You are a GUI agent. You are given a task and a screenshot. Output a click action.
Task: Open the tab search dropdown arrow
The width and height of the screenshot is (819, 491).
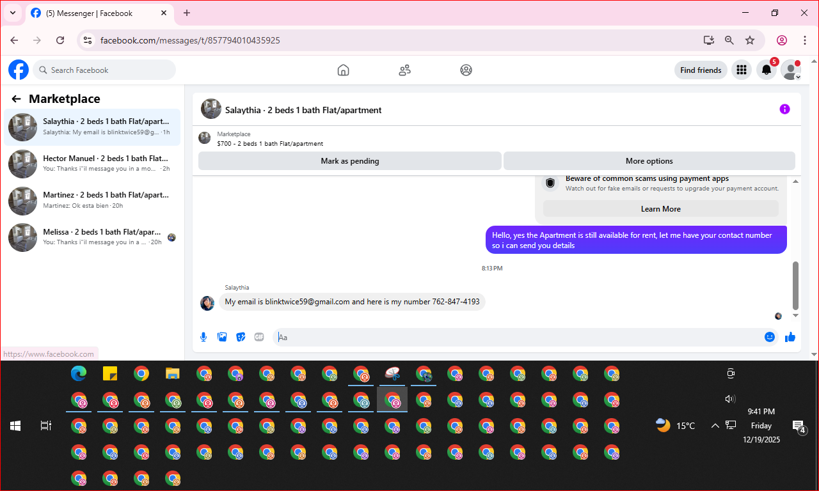point(12,13)
